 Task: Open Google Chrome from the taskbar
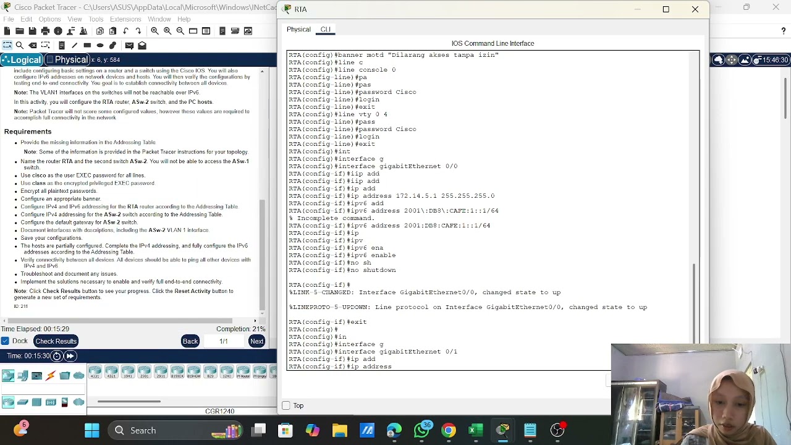coord(449,430)
